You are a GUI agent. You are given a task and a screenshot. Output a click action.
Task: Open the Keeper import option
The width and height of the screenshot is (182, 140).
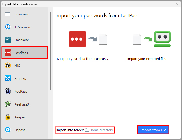click(x=20, y=117)
